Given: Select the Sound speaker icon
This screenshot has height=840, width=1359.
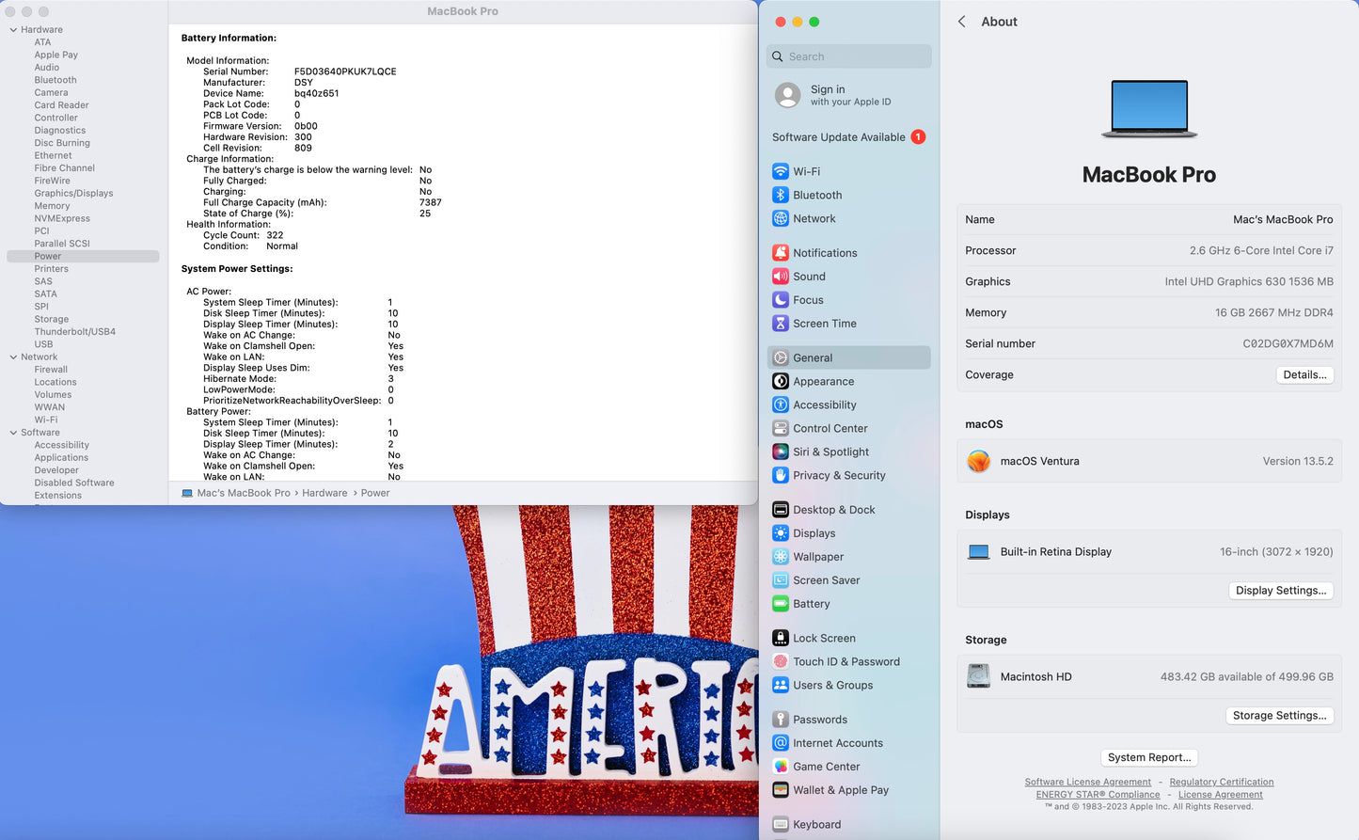Looking at the screenshot, I should pos(780,277).
